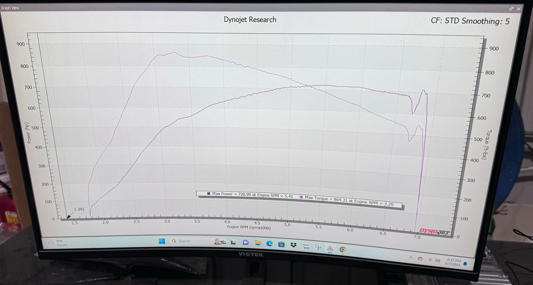Open Task View from the taskbar

click(x=234, y=243)
